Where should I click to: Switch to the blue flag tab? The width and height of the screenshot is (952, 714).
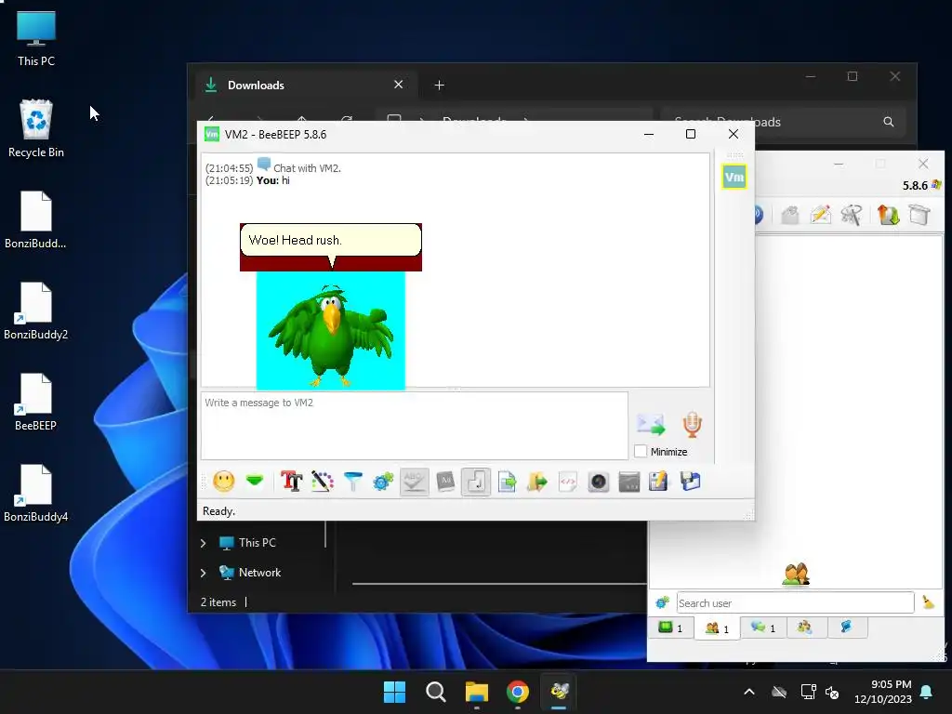click(x=846, y=628)
